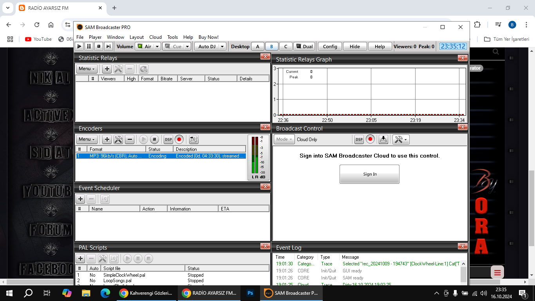The height and width of the screenshot is (301, 535).
Task: Open the Broadcast Control Mode dropdown
Action: pos(284,140)
